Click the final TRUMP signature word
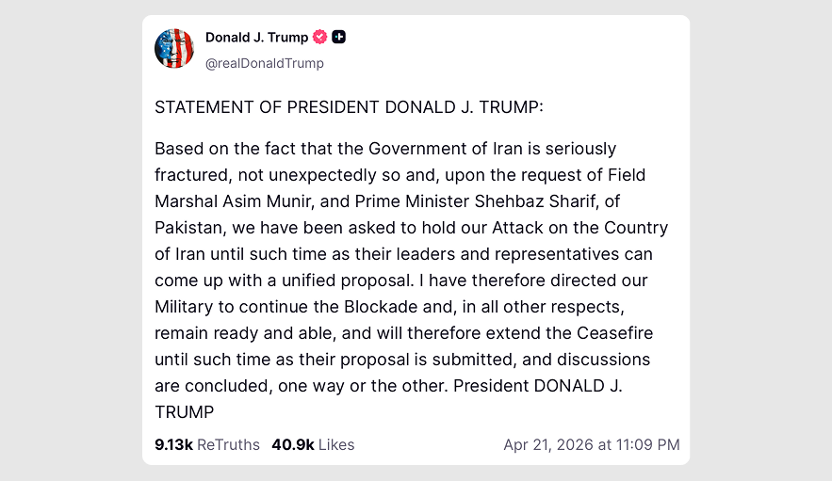This screenshot has width=832, height=481. click(185, 412)
